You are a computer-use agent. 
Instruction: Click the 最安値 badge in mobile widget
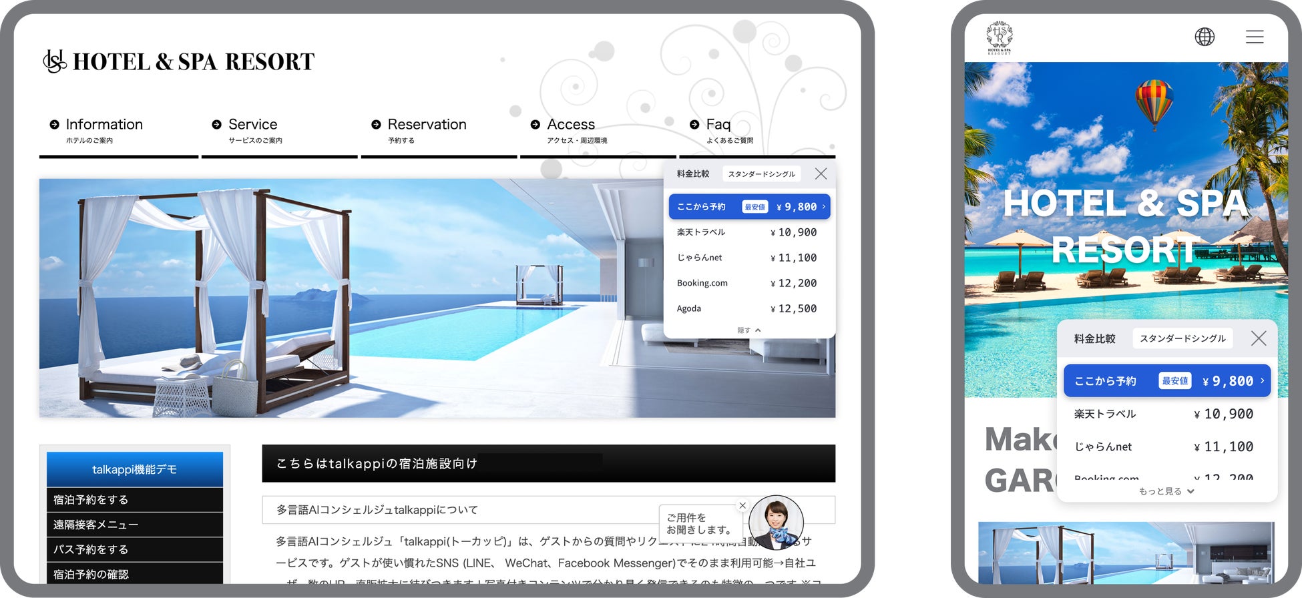click(x=1175, y=380)
